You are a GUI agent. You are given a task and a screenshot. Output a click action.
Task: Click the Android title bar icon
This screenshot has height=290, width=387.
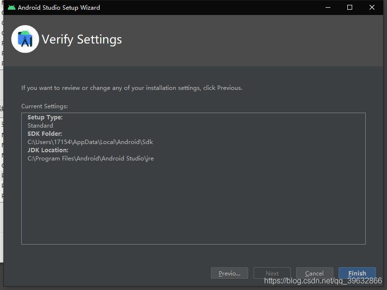11,7
